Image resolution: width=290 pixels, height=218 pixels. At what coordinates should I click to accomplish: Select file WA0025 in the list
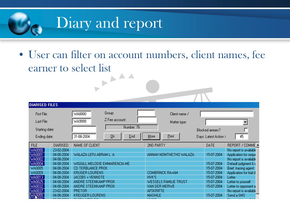[x=37, y=182]
